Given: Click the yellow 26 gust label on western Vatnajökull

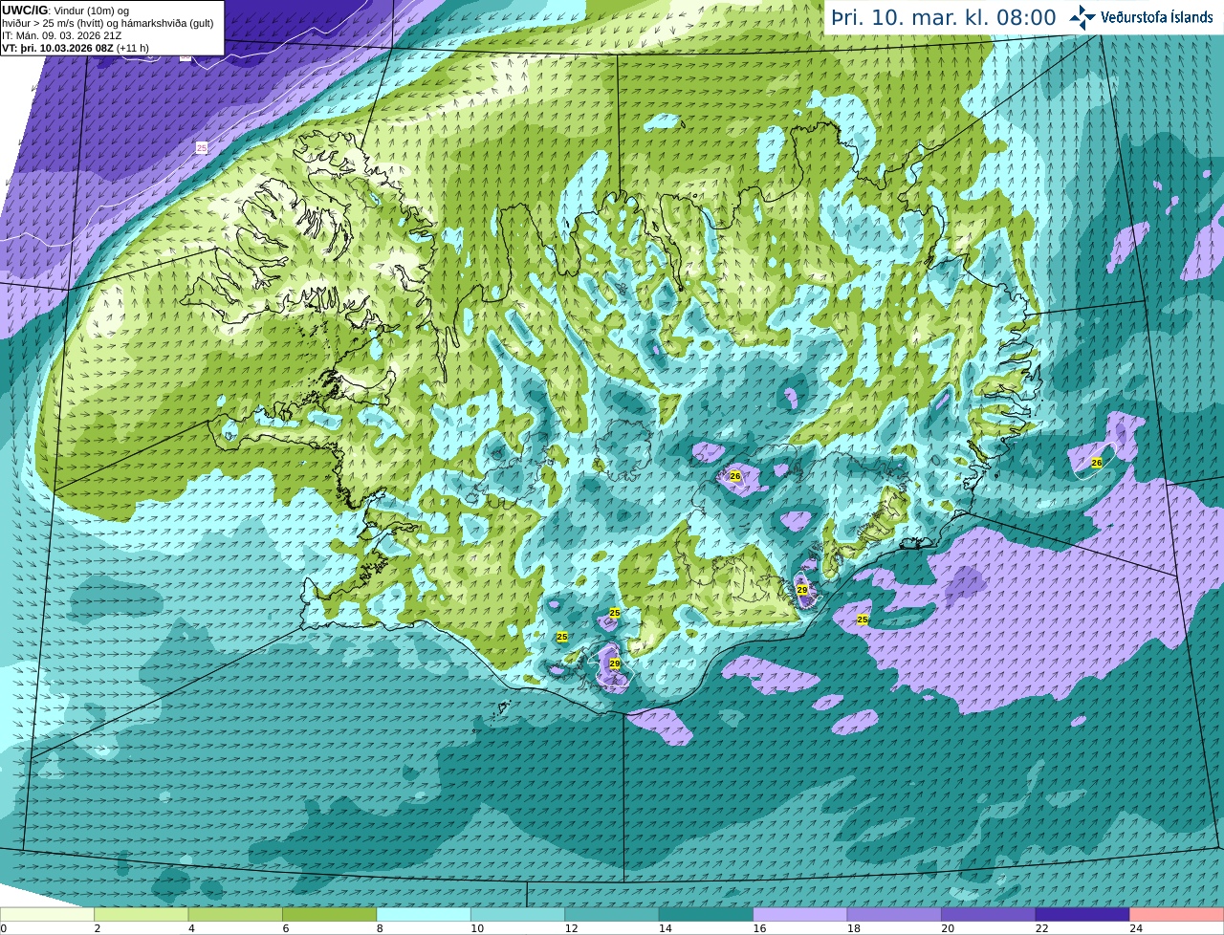Looking at the screenshot, I should pyautogui.click(x=735, y=475).
